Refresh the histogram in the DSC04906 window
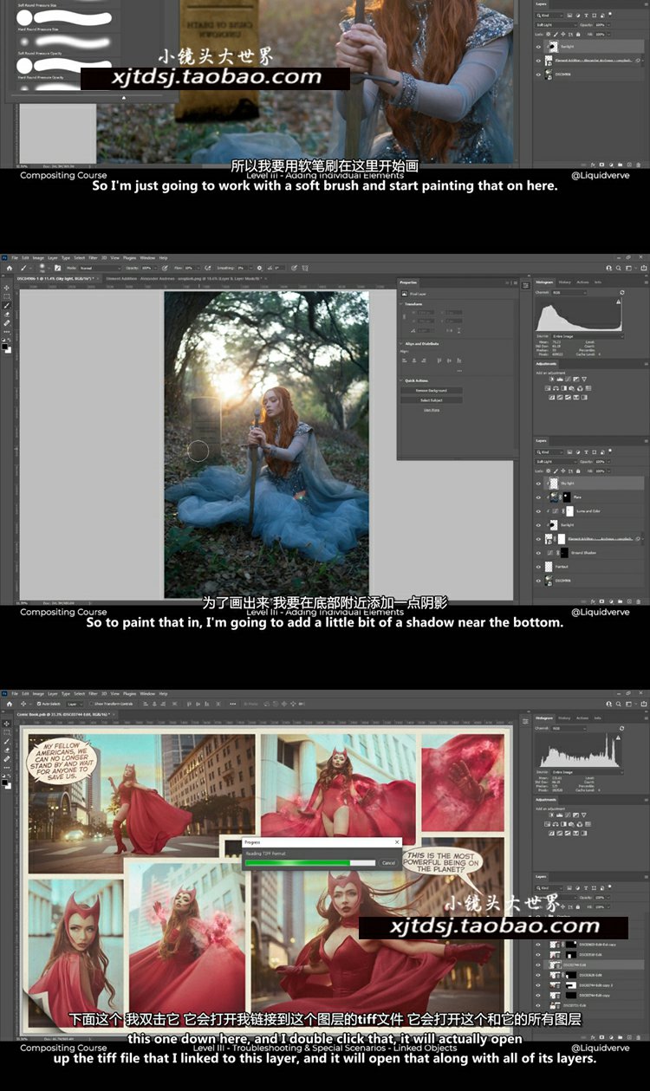Image resolution: width=650 pixels, height=1091 pixels. 622,293
